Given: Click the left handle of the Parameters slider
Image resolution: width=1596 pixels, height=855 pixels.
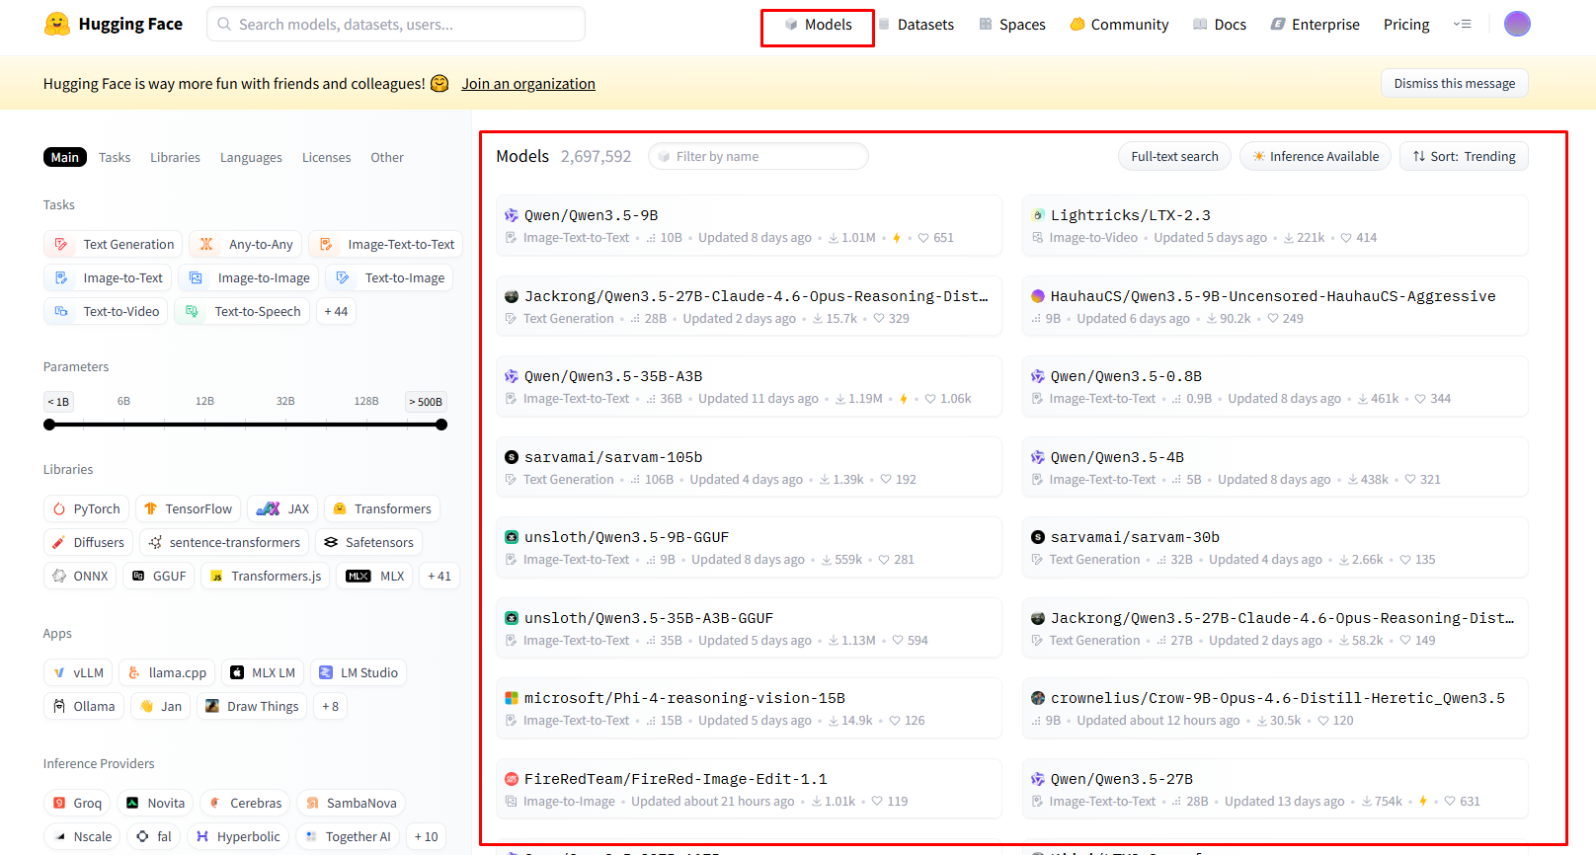Looking at the screenshot, I should 49,425.
